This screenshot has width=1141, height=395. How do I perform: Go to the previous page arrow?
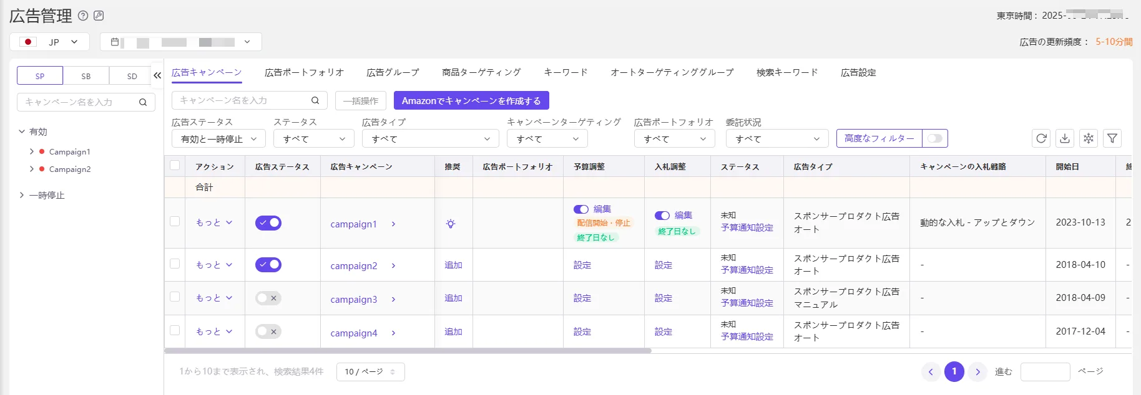tap(931, 372)
